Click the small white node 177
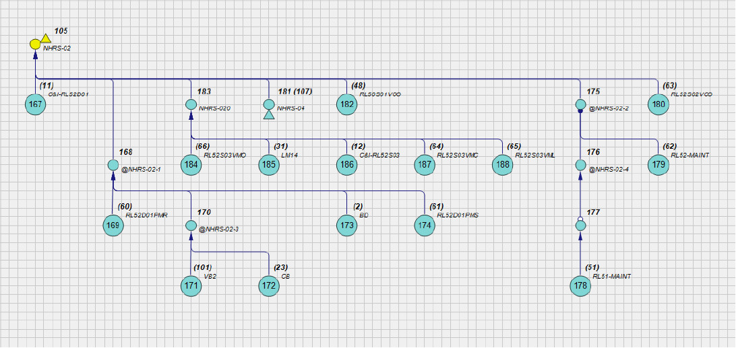The image size is (736, 348). coord(580,225)
